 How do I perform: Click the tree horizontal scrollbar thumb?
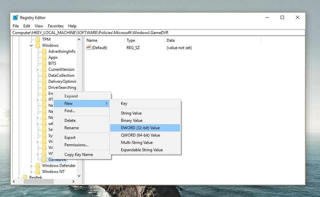38,181
